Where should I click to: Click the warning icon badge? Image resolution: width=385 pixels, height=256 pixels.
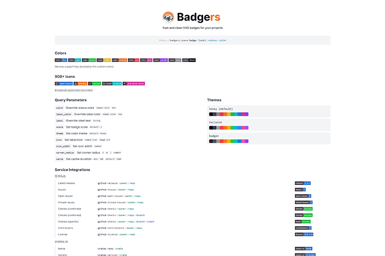(80, 83)
